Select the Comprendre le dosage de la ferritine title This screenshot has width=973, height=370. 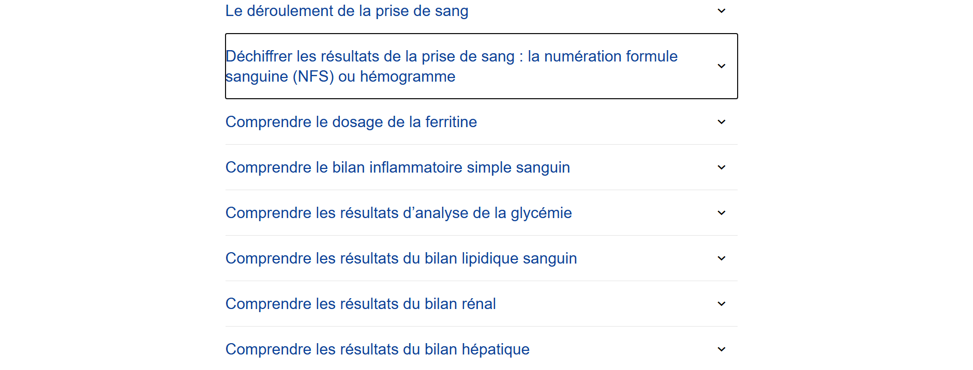click(x=351, y=122)
